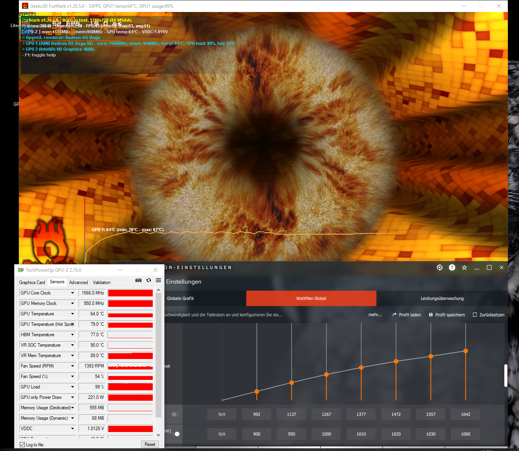
Task: Click the Profil laden button
Action: pos(406,315)
